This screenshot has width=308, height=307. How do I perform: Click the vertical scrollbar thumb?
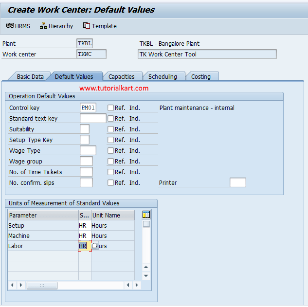pyautogui.click(x=146, y=224)
